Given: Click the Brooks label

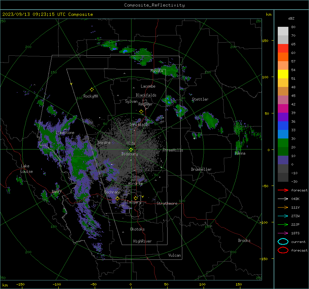Looking at the screenshot, I should [x=244, y=241].
